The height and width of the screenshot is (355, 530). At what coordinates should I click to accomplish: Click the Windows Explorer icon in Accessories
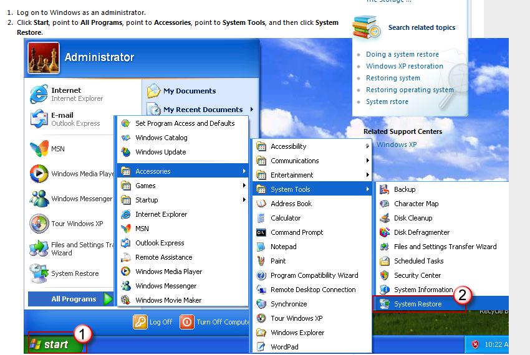pyautogui.click(x=261, y=333)
